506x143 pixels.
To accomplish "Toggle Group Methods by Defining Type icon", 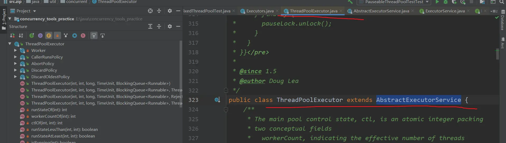I will pyautogui.click(x=66, y=36).
